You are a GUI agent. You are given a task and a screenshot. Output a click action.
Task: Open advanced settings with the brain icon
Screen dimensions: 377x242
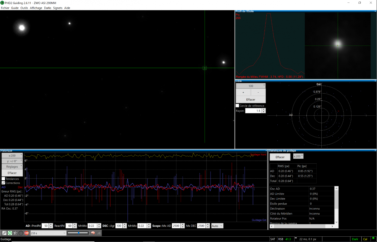coord(93,233)
